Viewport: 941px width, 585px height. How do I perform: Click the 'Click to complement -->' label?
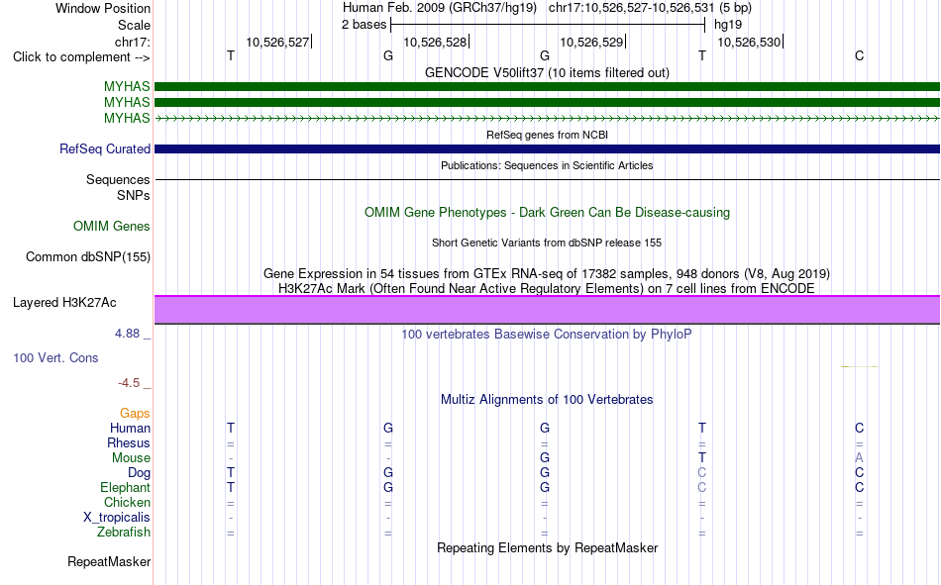(x=81, y=57)
